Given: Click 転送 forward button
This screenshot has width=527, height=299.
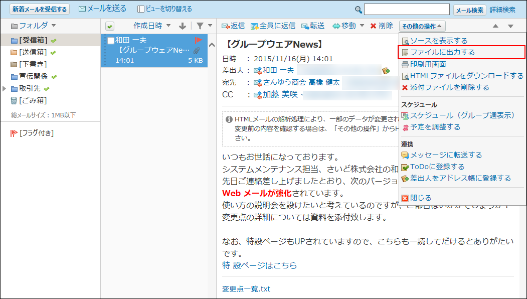Looking at the screenshot, I should coord(313,26).
